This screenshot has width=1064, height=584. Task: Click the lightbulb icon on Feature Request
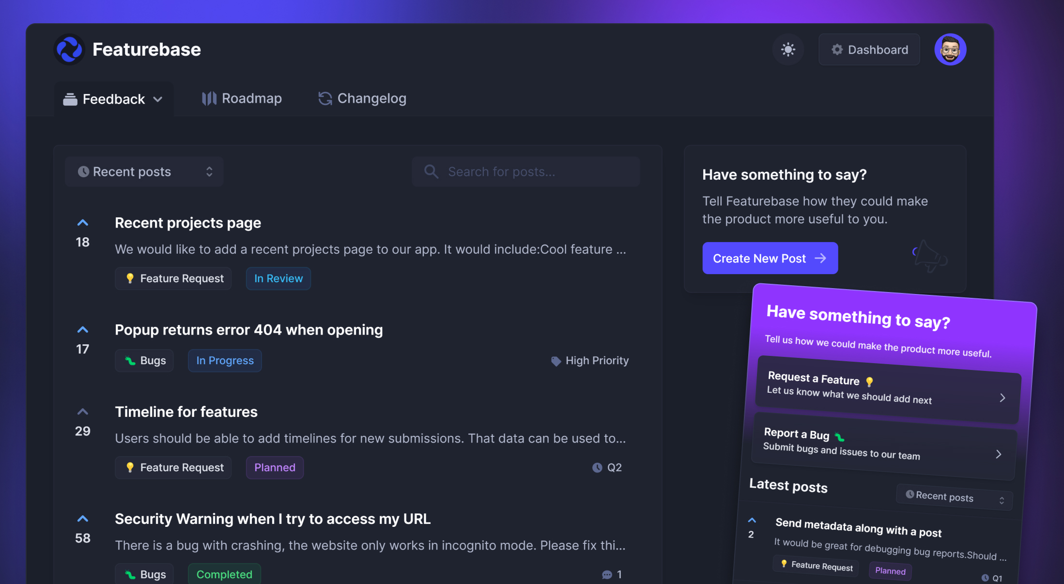(129, 278)
